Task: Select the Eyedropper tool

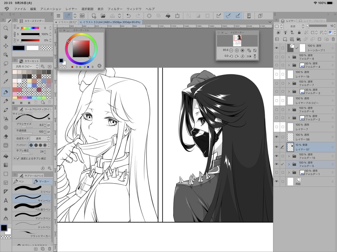Action: click(6, 82)
